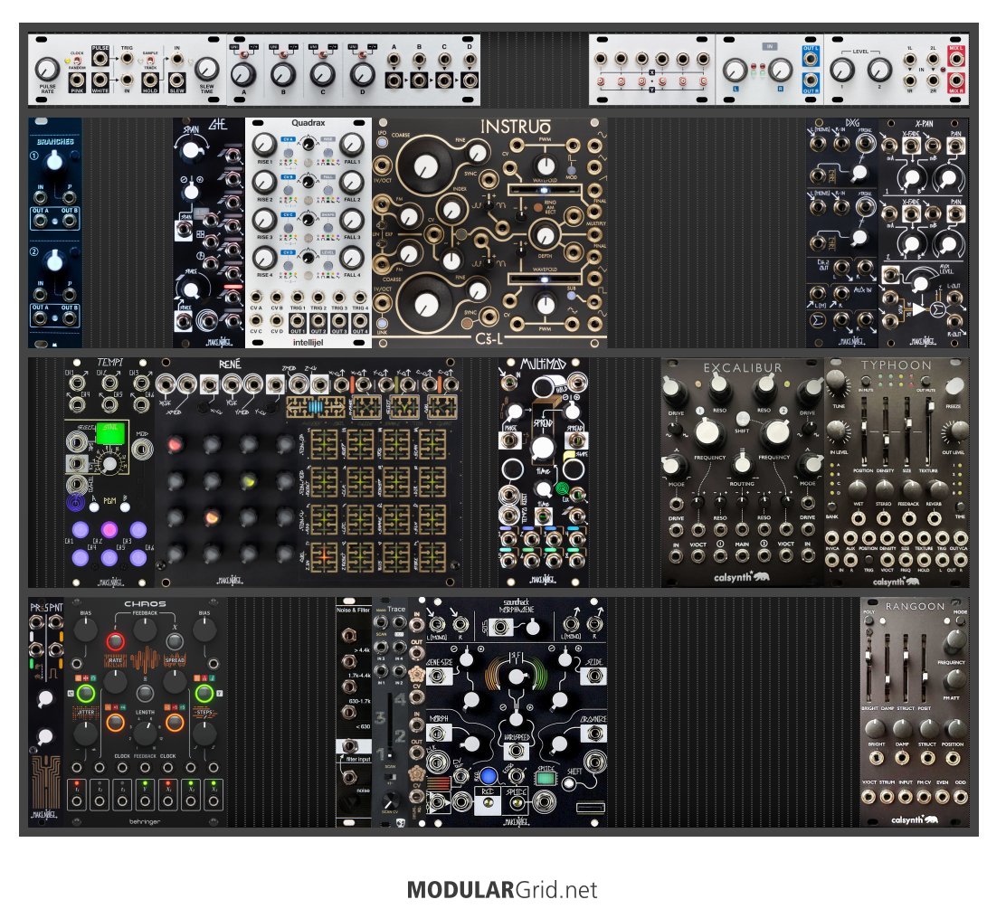
Task: Flip the SAMPLE/TRACK toggle switch
Action: (150, 61)
